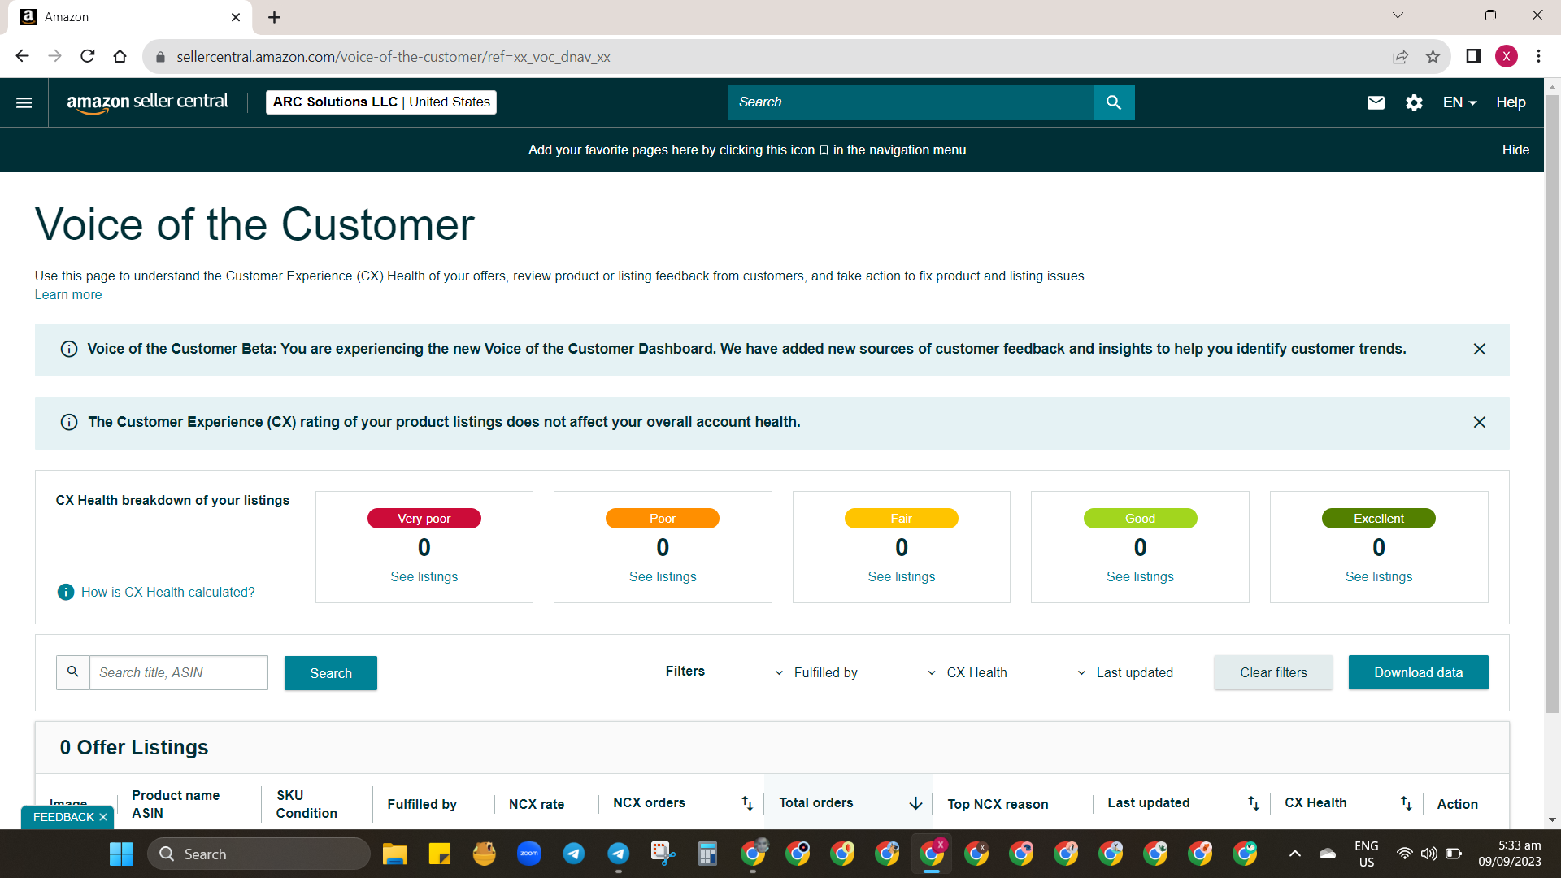This screenshot has height=878, width=1561.
Task: Click the magnifier search button in header
Action: point(1114,102)
